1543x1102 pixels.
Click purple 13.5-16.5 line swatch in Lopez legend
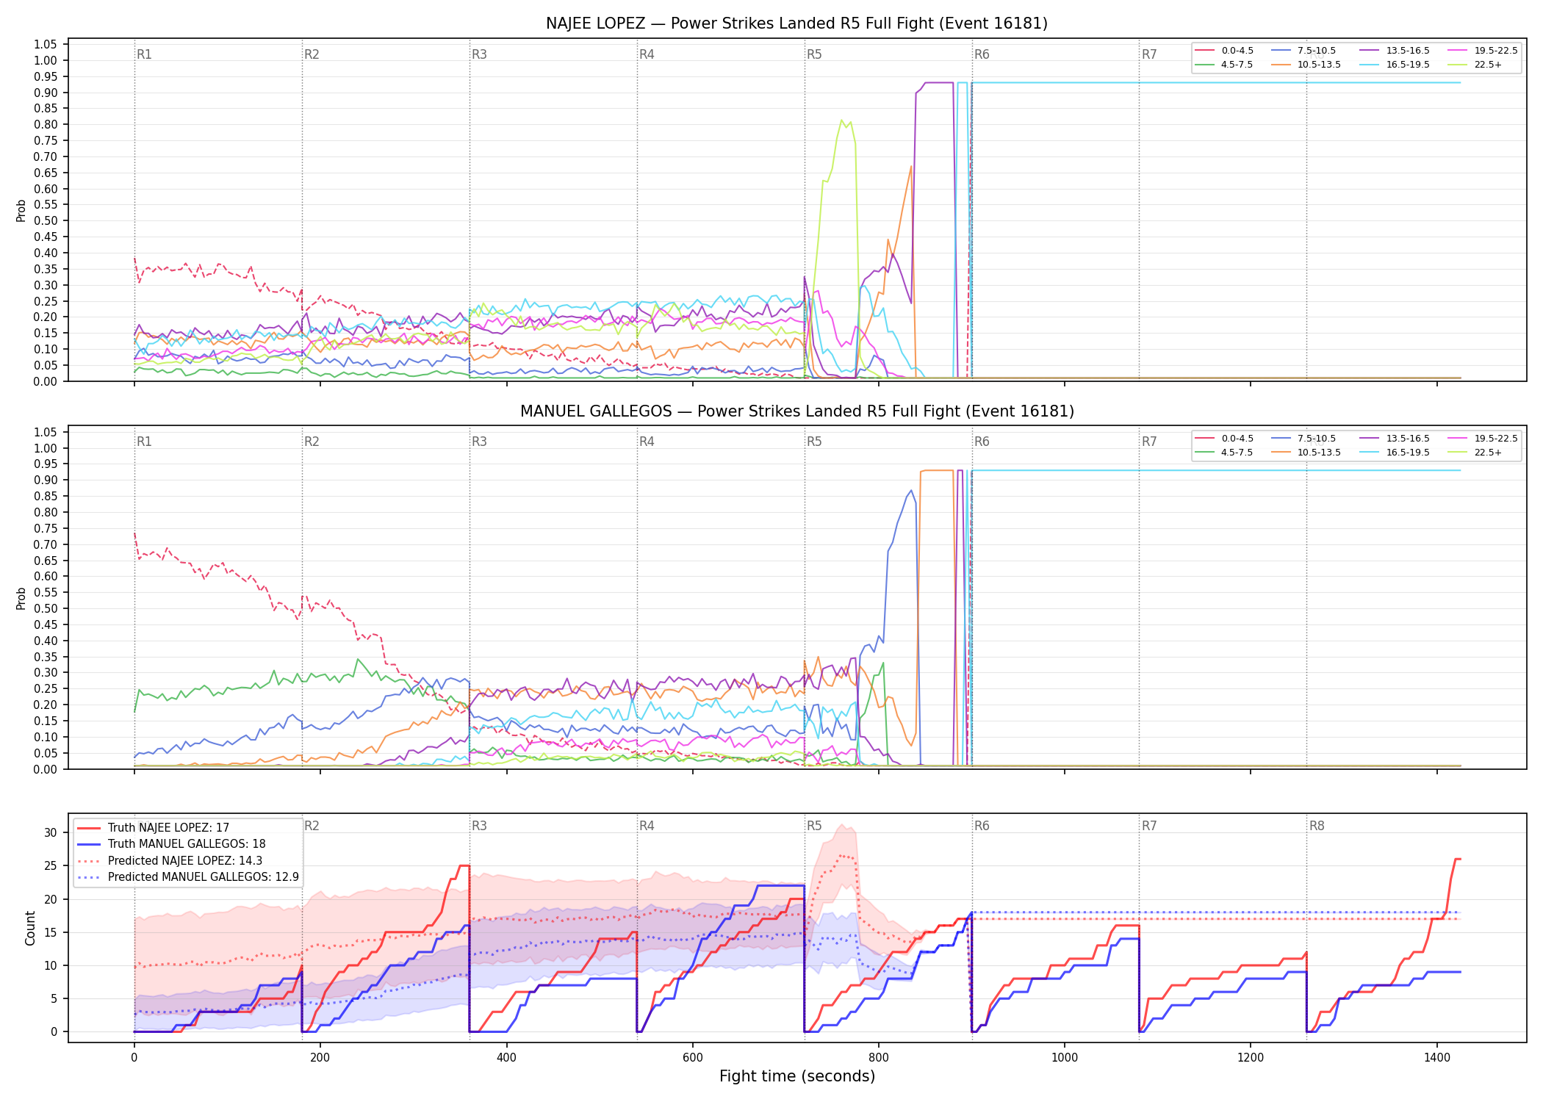(x=1368, y=51)
